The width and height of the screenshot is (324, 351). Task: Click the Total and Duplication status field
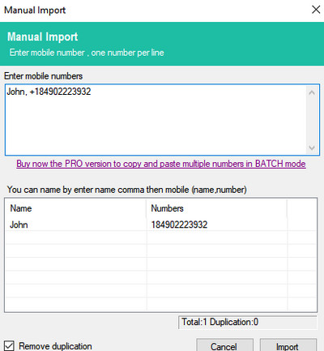(x=247, y=322)
